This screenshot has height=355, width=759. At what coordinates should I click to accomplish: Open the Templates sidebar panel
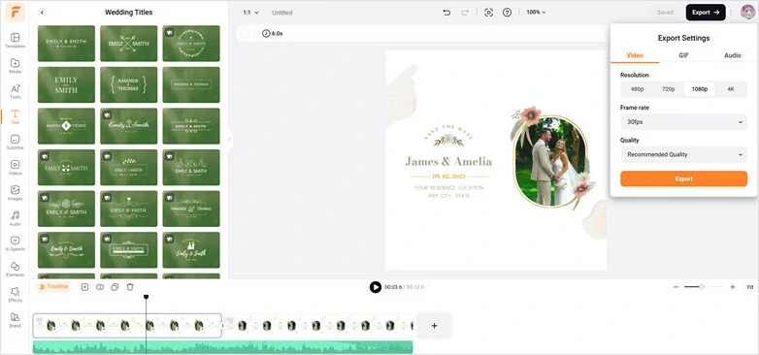[15, 41]
